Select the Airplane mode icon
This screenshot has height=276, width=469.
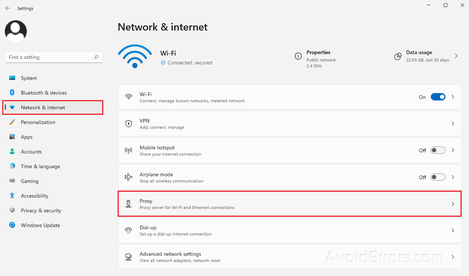(x=128, y=177)
